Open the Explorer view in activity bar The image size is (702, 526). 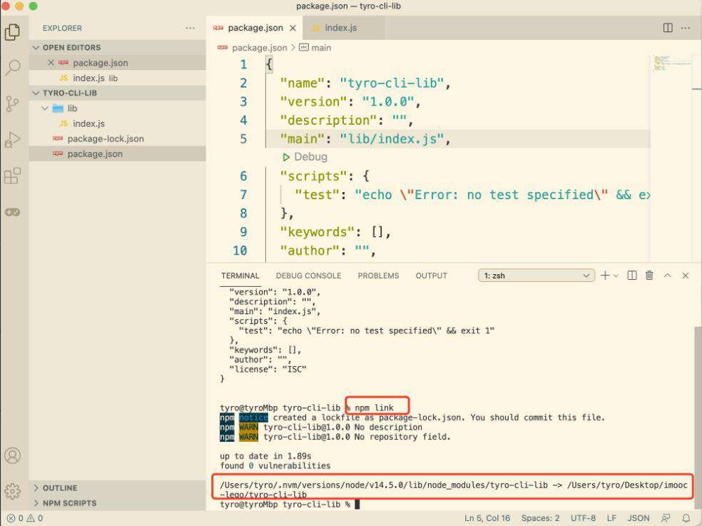[13, 32]
